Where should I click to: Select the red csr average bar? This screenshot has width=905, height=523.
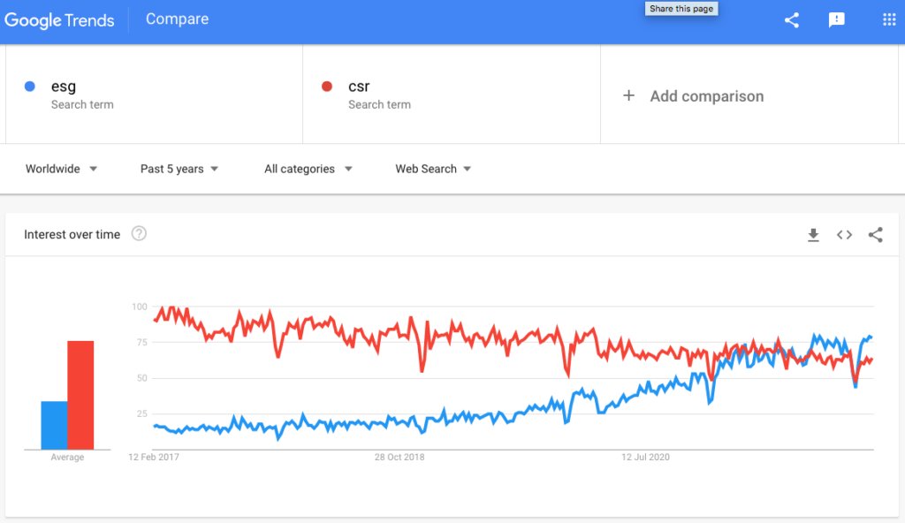tap(80, 395)
